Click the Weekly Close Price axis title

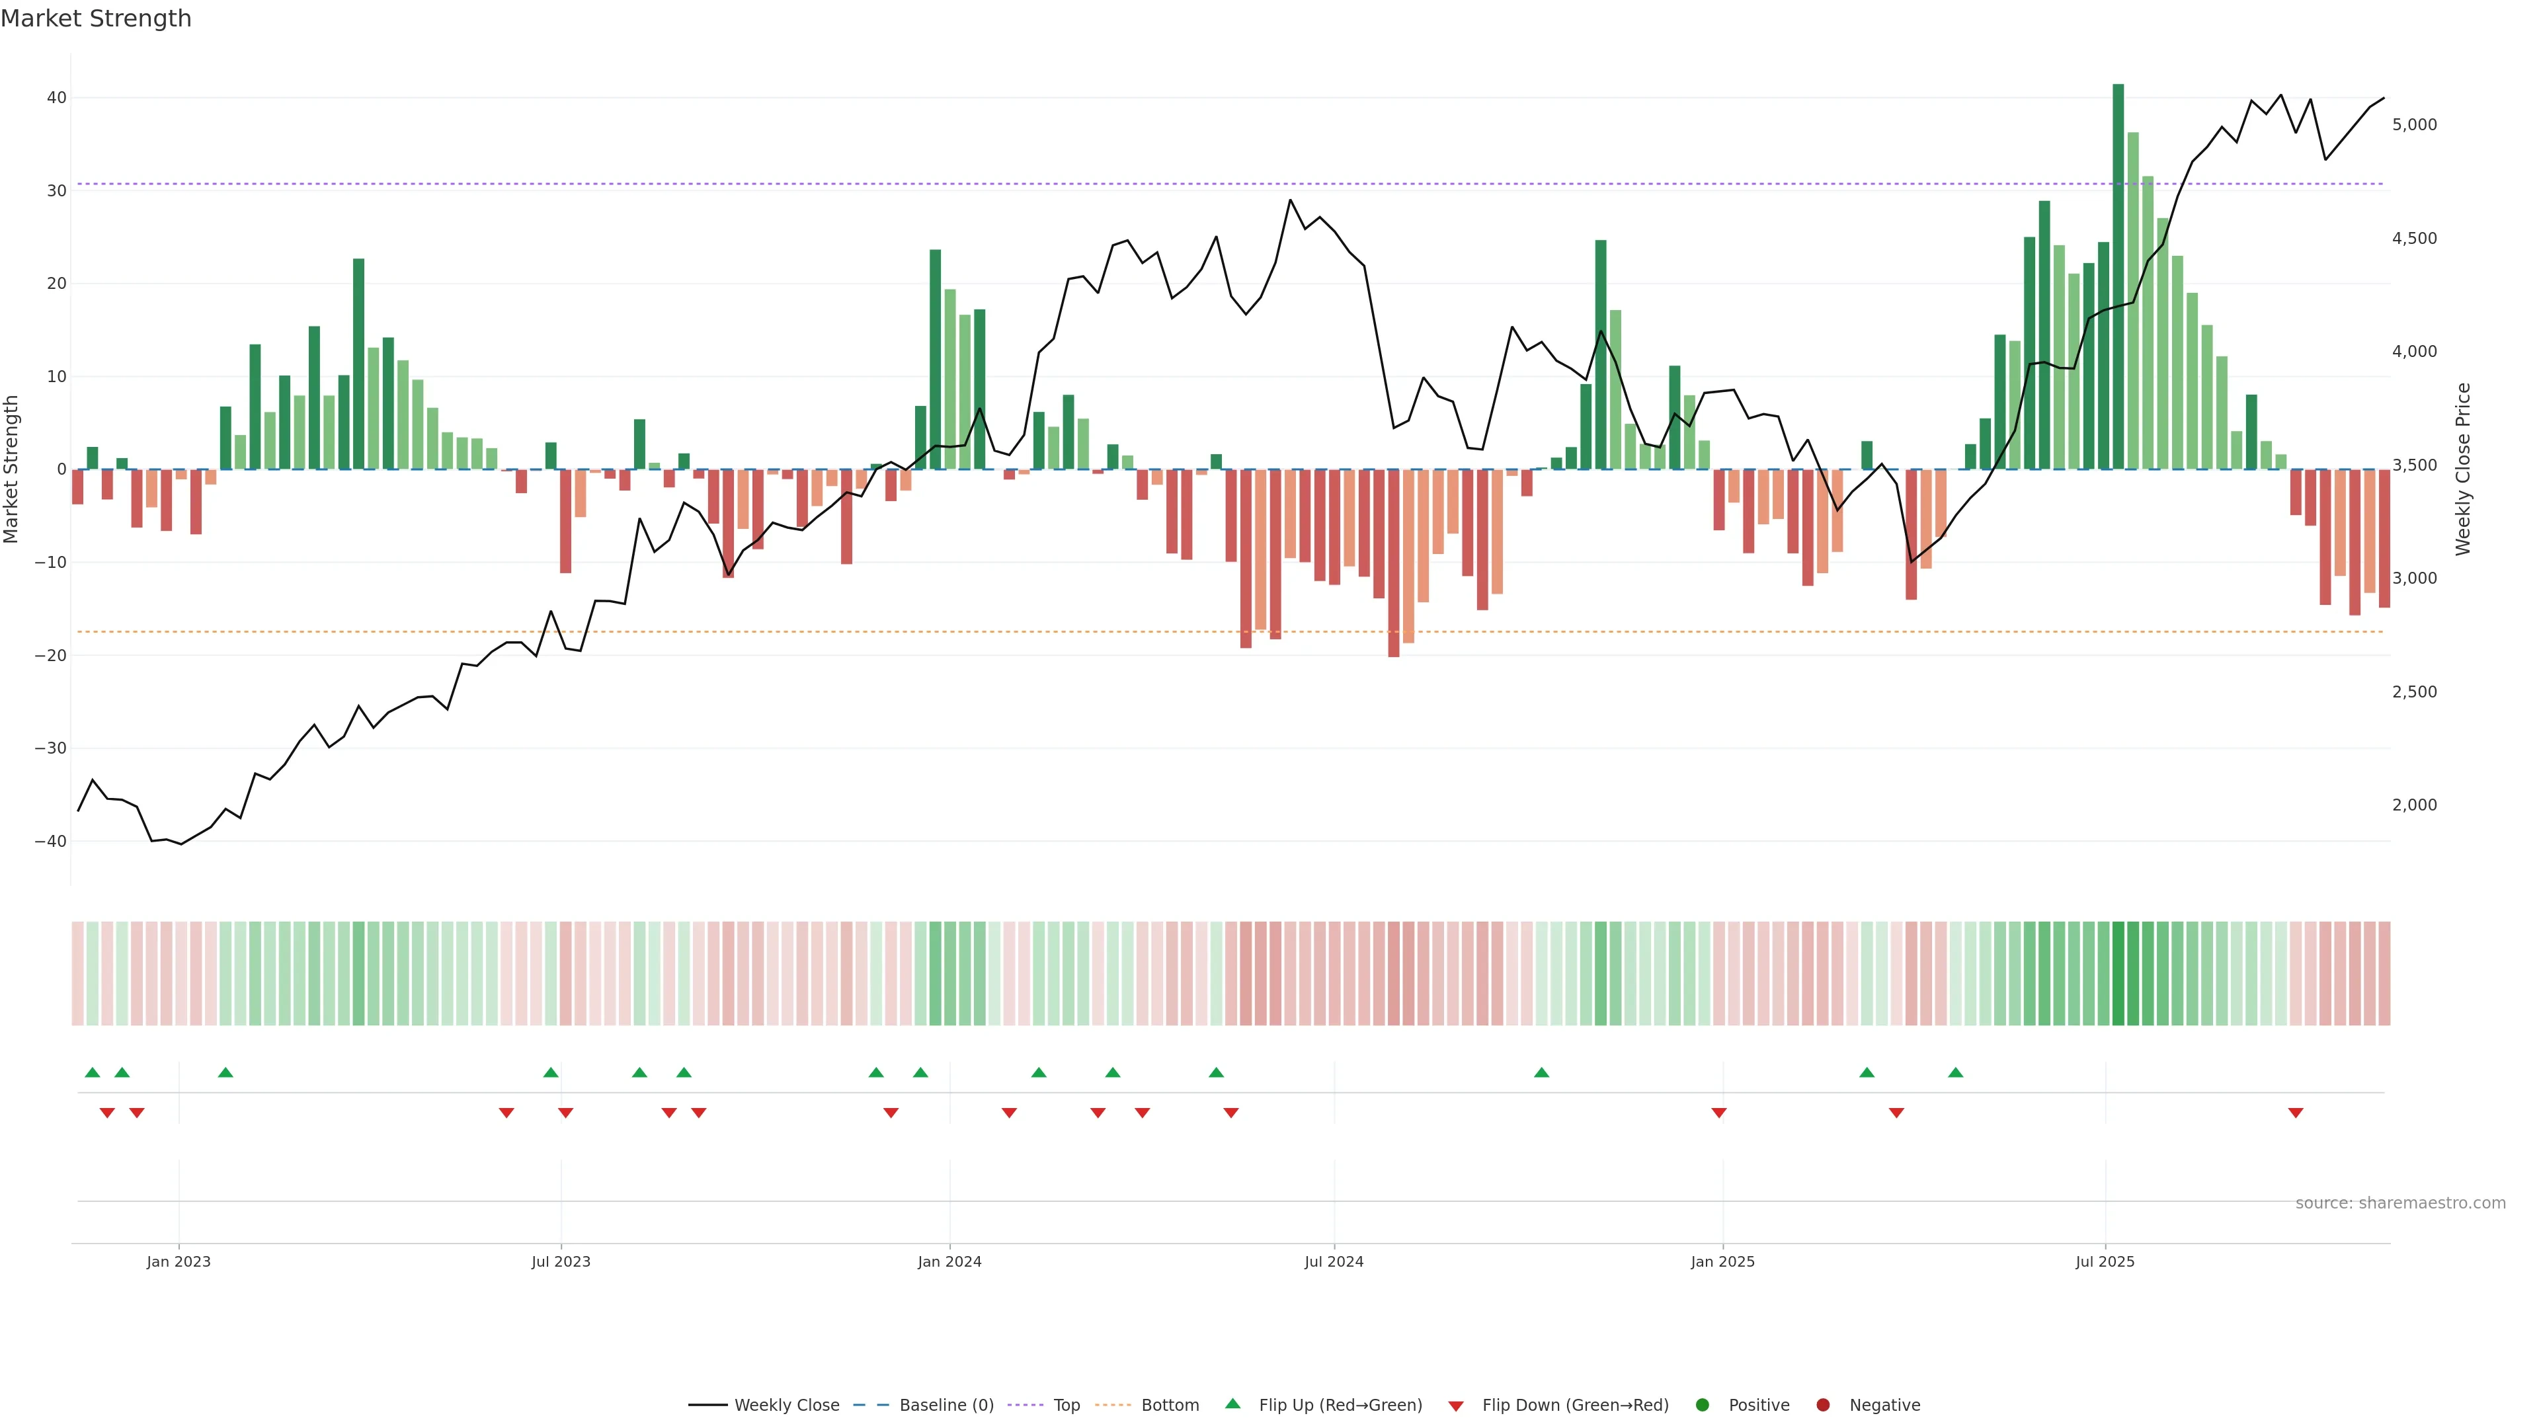coord(2463,469)
